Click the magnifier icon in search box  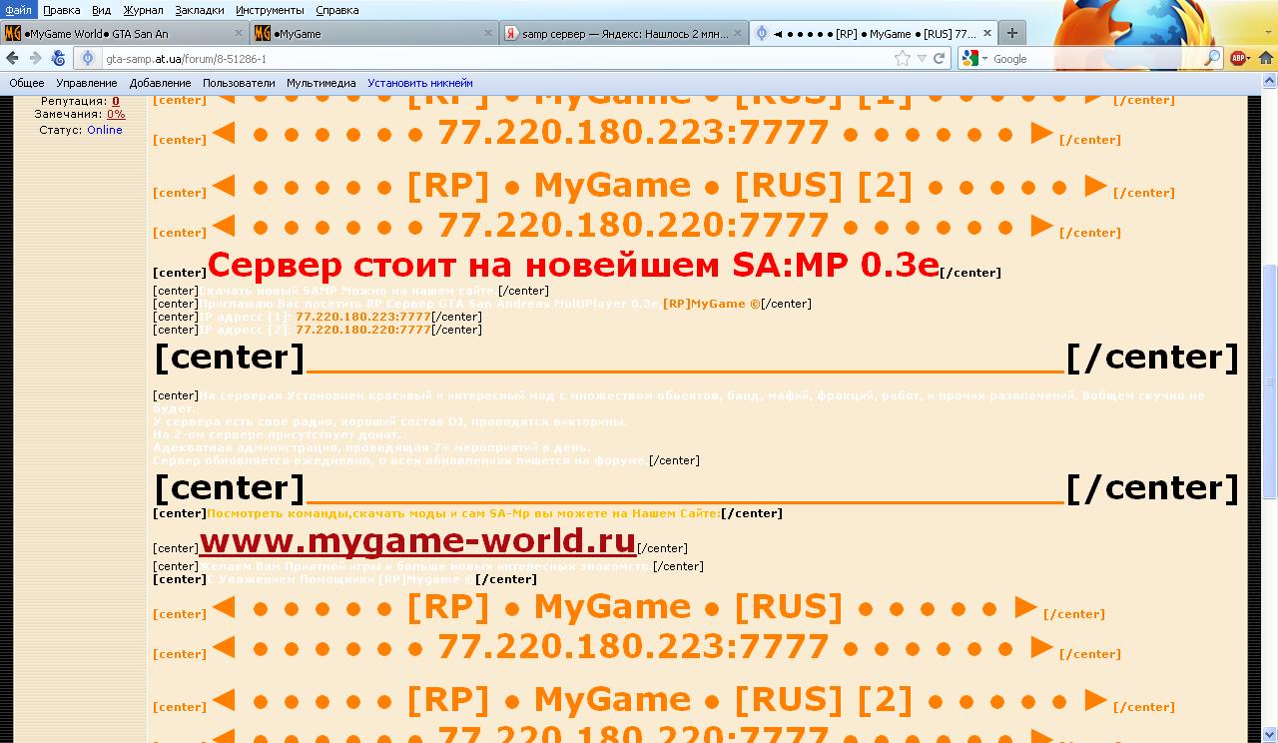click(1212, 58)
